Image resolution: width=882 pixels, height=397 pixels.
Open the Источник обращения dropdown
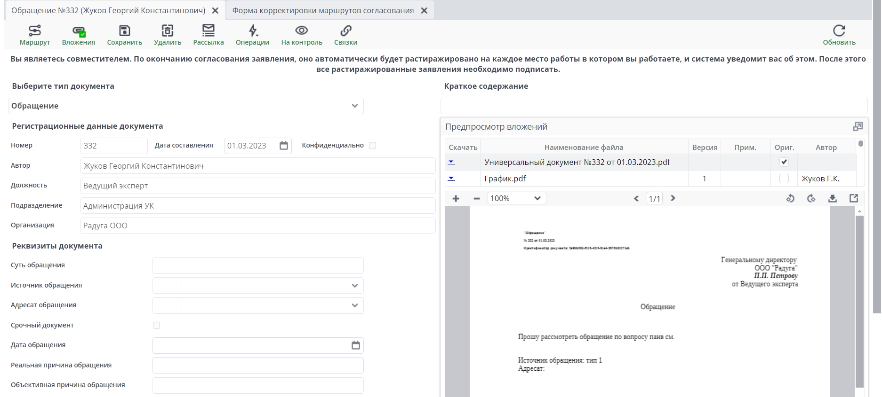coord(354,286)
